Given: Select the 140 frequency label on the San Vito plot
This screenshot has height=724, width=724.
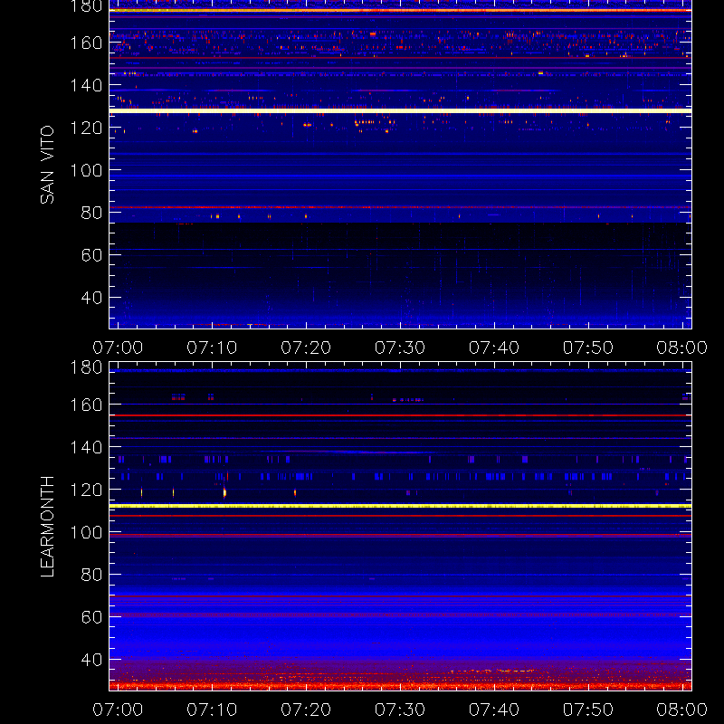Looking at the screenshot, I should pos(86,85).
